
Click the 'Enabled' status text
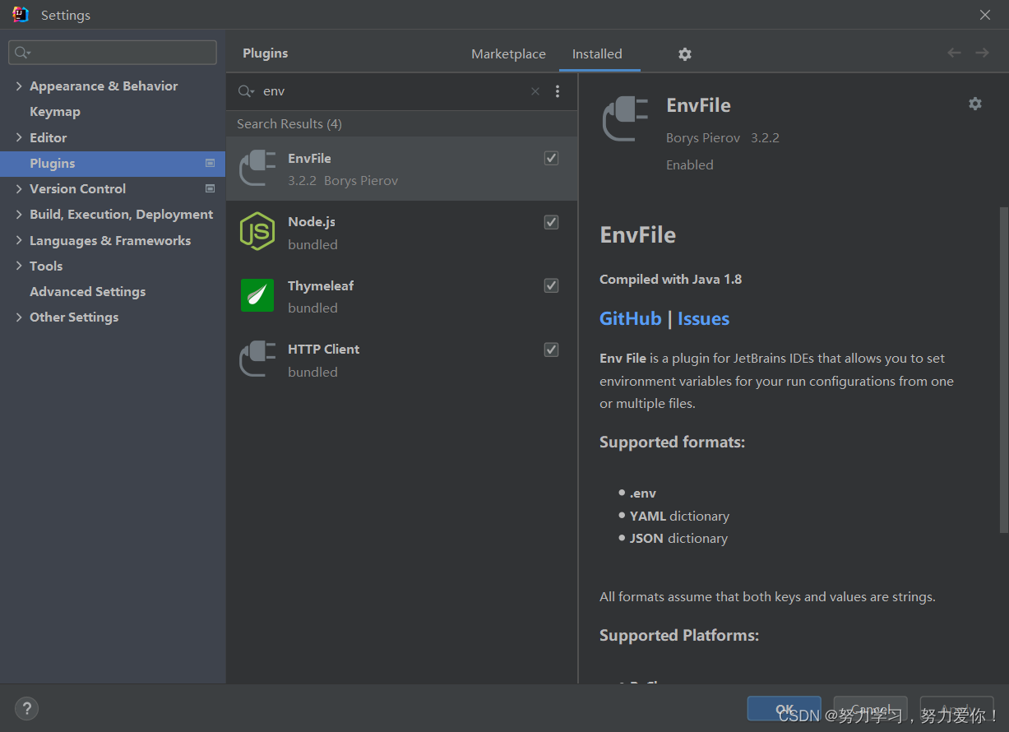[x=690, y=164]
